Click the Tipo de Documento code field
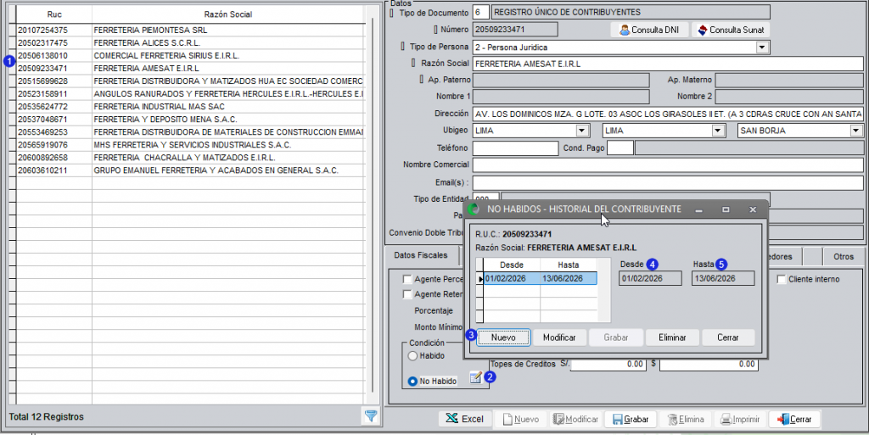The image size is (869, 435). click(481, 12)
